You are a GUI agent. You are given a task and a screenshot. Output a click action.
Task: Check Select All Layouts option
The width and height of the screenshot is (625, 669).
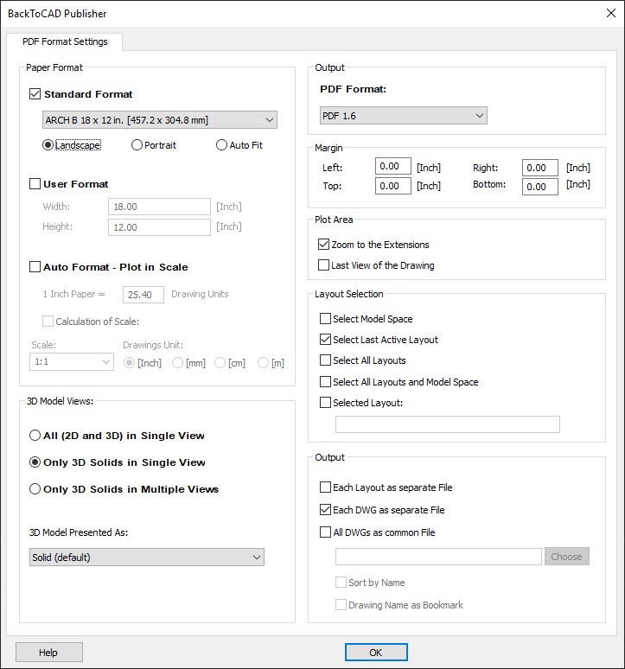click(326, 360)
